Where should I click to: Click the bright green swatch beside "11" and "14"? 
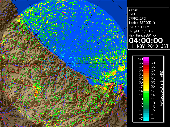(146, 95)
